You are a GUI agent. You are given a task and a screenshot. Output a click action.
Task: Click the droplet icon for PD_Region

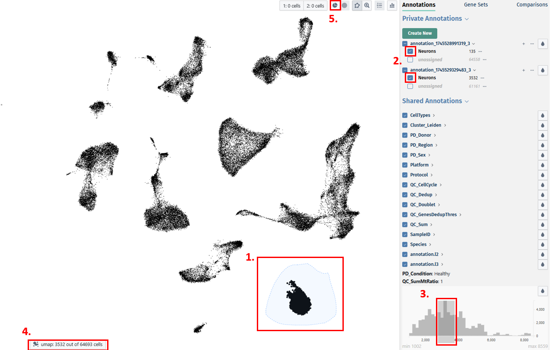pos(543,145)
